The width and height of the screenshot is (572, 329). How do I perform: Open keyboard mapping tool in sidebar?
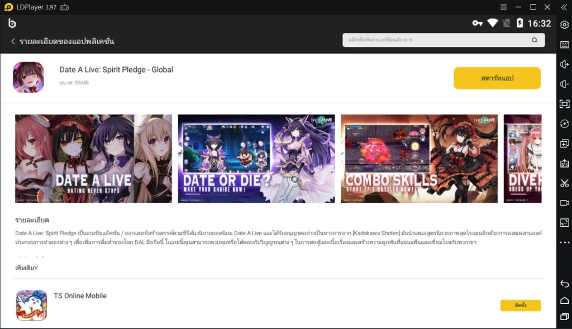[x=564, y=45]
